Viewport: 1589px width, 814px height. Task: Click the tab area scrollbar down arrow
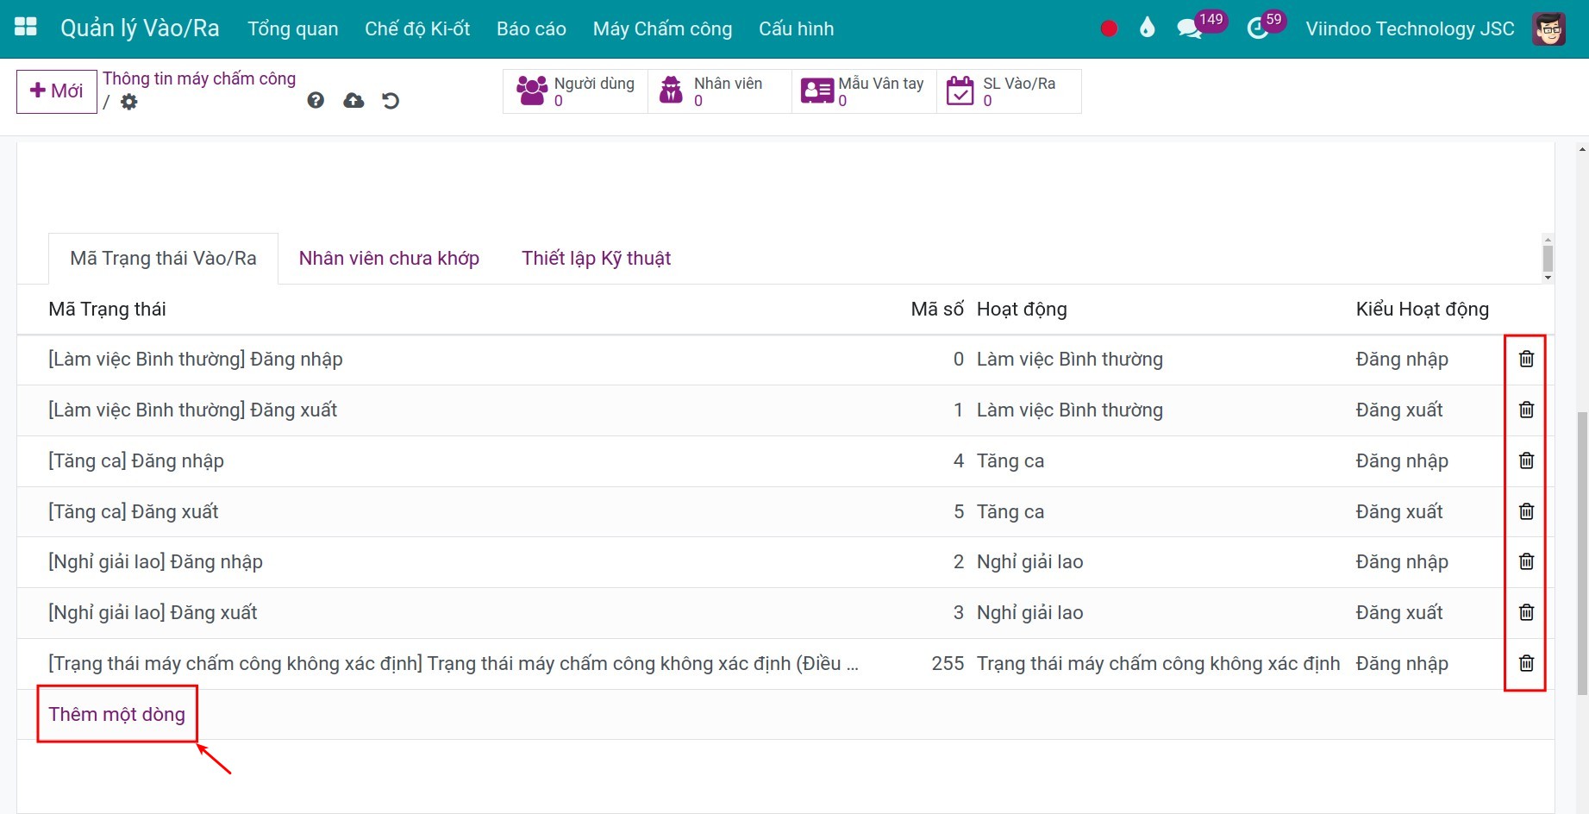point(1548,278)
